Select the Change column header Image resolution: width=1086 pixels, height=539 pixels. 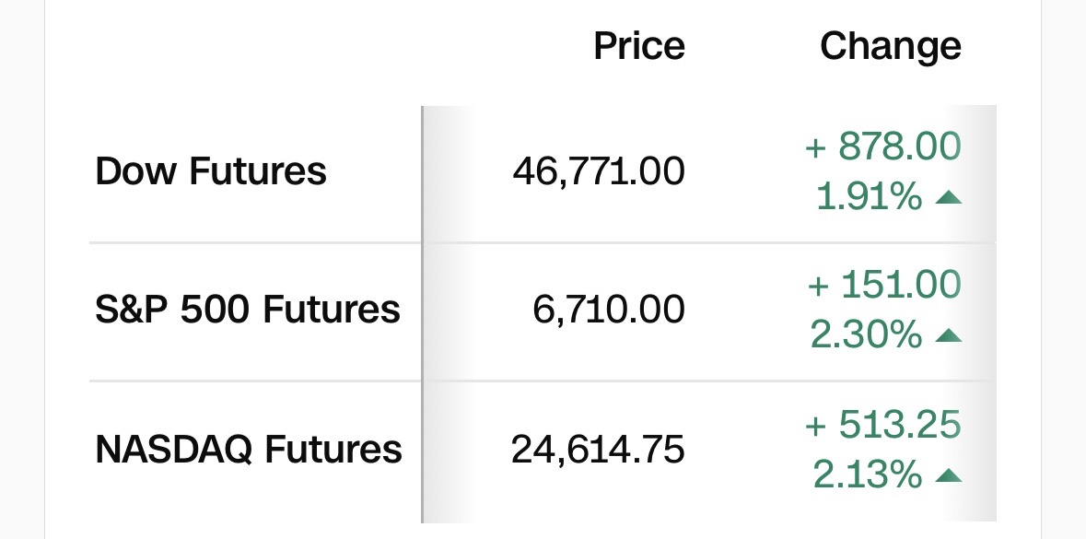coord(890,46)
